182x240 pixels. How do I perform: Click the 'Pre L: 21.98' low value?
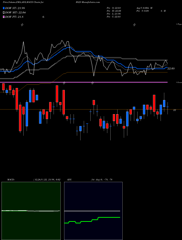pyautogui.click(x=114, y=14)
